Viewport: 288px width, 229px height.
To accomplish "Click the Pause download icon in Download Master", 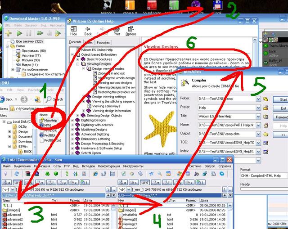I will point(28,33).
